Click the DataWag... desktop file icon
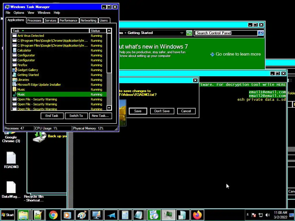This screenshot has width=295, height=221. coord(11,189)
